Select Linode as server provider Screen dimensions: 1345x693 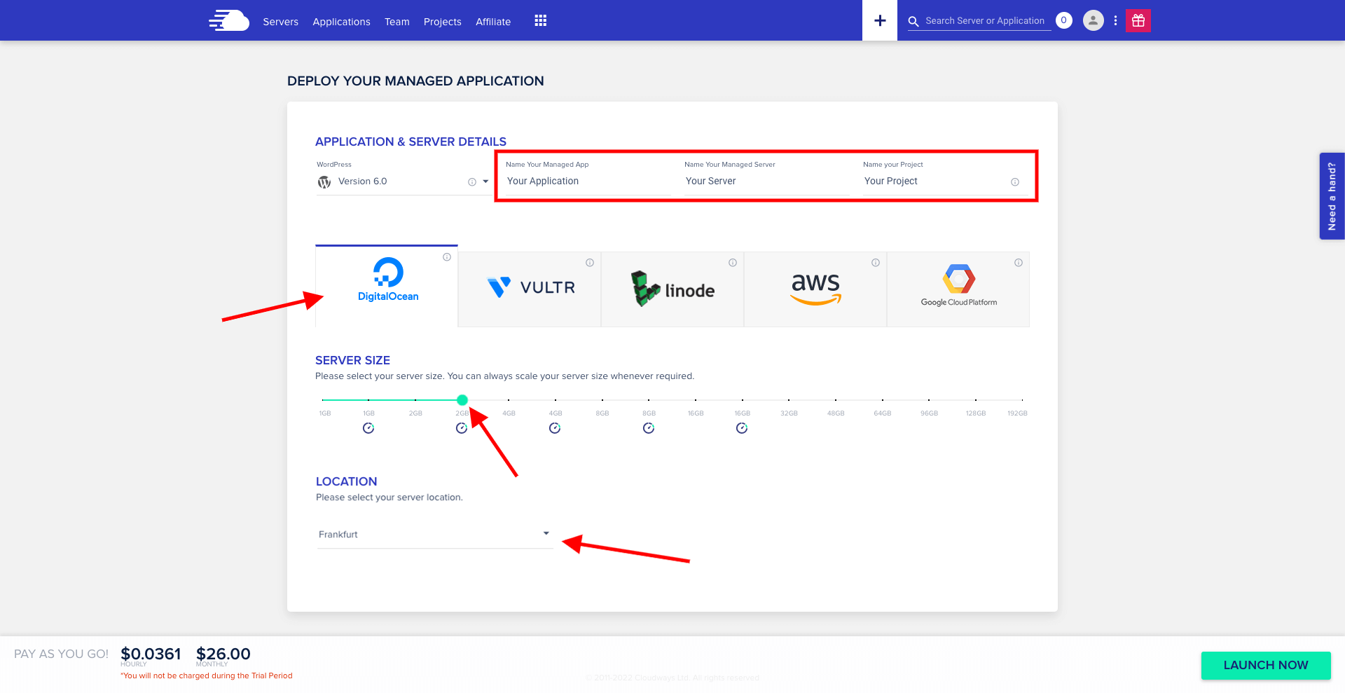coord(672,289)
